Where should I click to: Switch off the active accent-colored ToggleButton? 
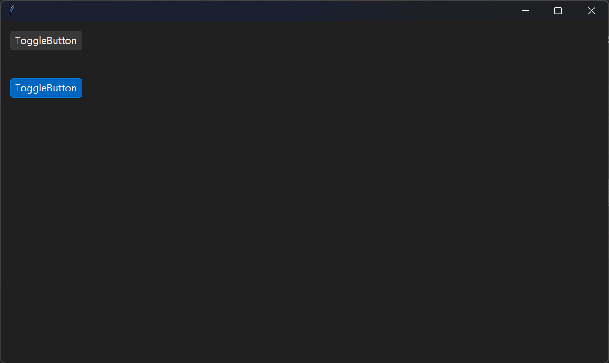click(46, 88)
